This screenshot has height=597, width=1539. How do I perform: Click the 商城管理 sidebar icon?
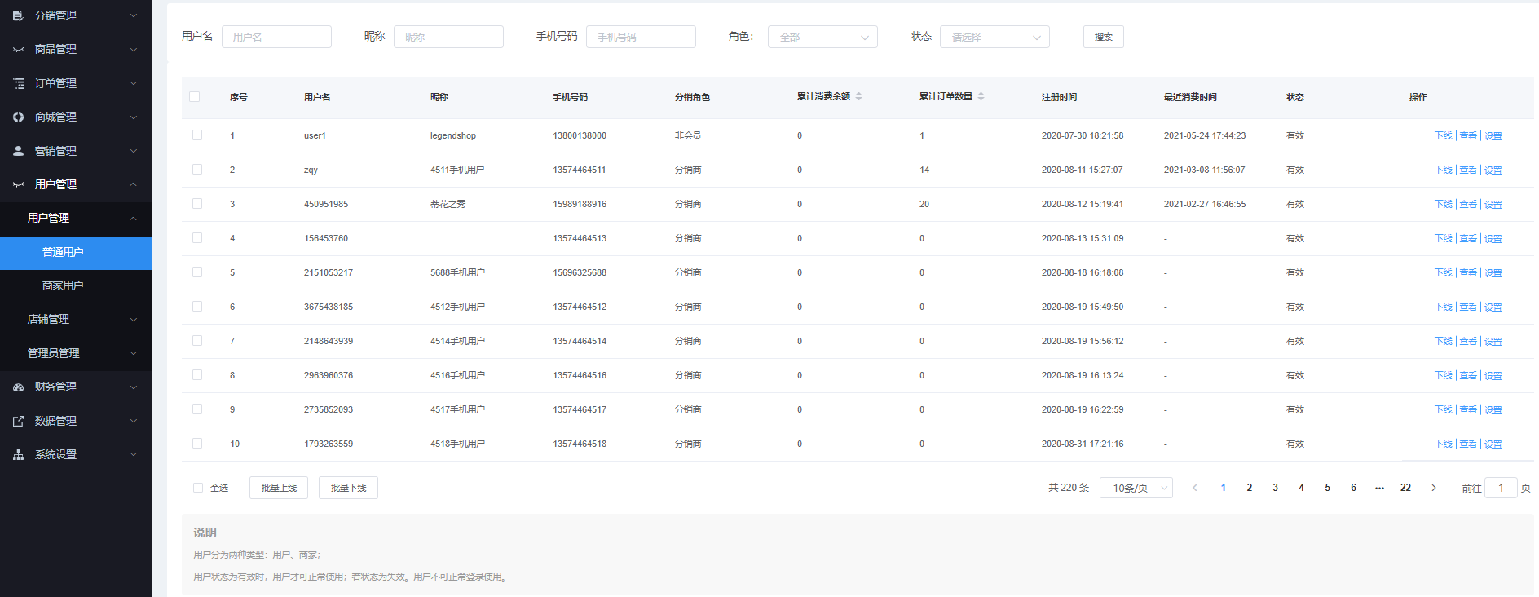click(18, 117)
